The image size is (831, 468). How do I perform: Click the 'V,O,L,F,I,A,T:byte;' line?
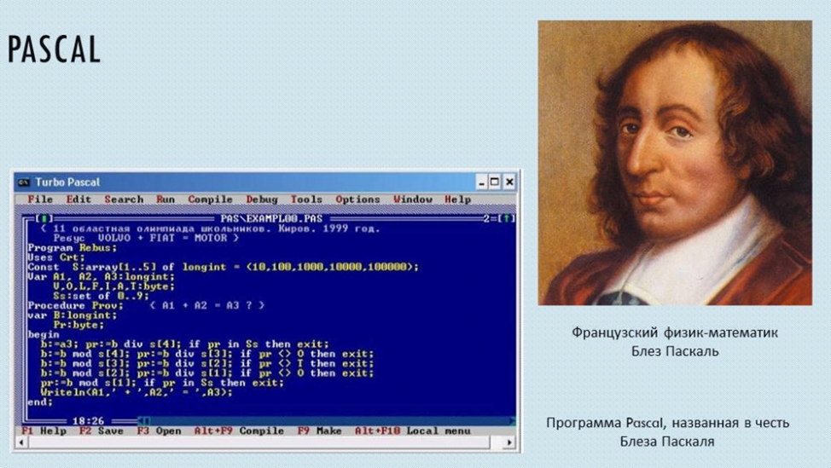[114, 286]
